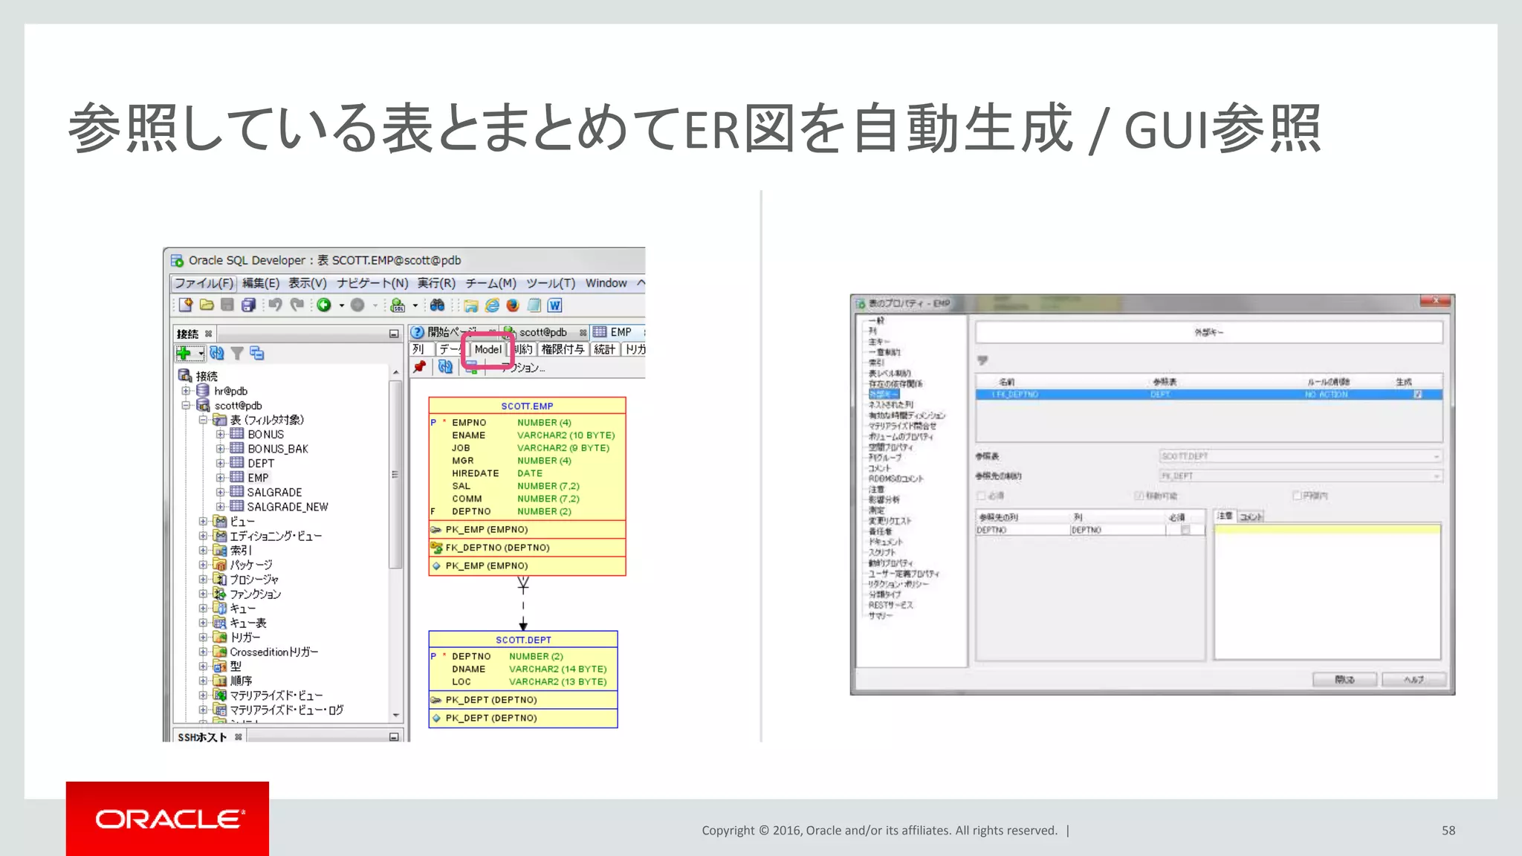Click the Word toolbar icon
1522x856 pixels.
(554, 305)
